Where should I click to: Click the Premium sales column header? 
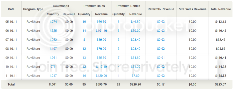(94, 6)
